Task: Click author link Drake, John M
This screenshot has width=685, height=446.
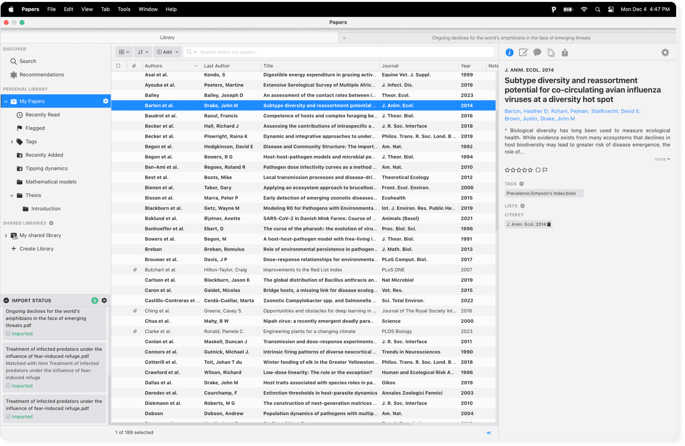Action: (x=557, y=118)
